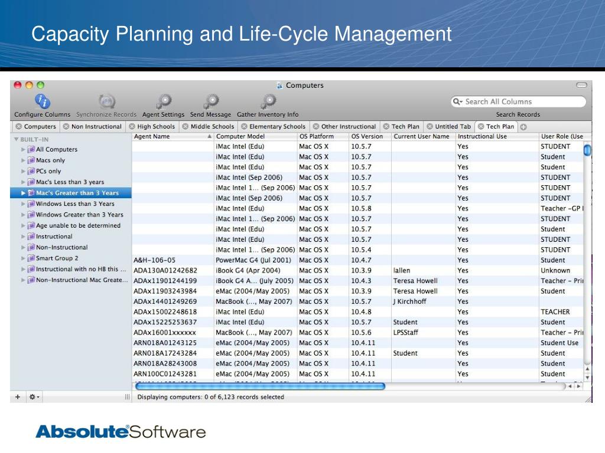Click PowerMac G4 (Jul 2001) model cell
Screen dimensions: 605x453
pyautogui.click(x=255, y=260)
